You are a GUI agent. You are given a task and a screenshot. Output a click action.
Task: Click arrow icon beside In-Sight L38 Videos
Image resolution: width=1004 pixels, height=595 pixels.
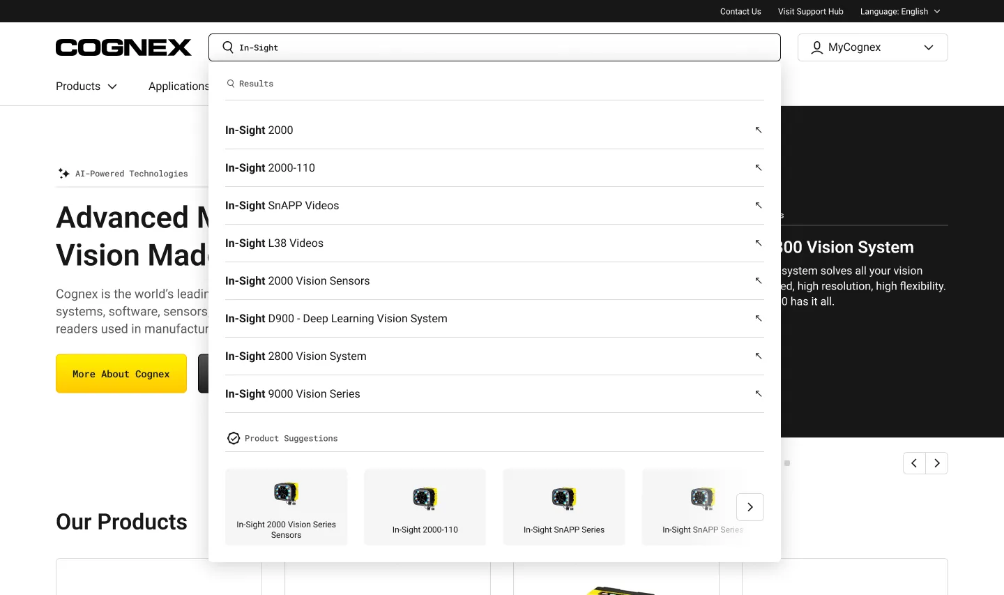point(759,243)
